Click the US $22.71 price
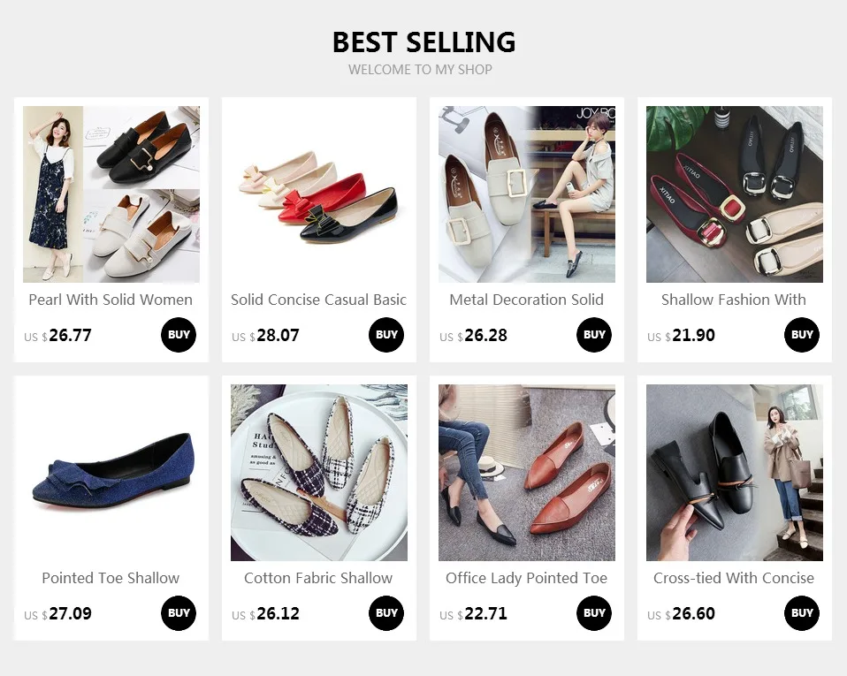The width and height of the screenshot is (847, 676). (x=474, y=614)
